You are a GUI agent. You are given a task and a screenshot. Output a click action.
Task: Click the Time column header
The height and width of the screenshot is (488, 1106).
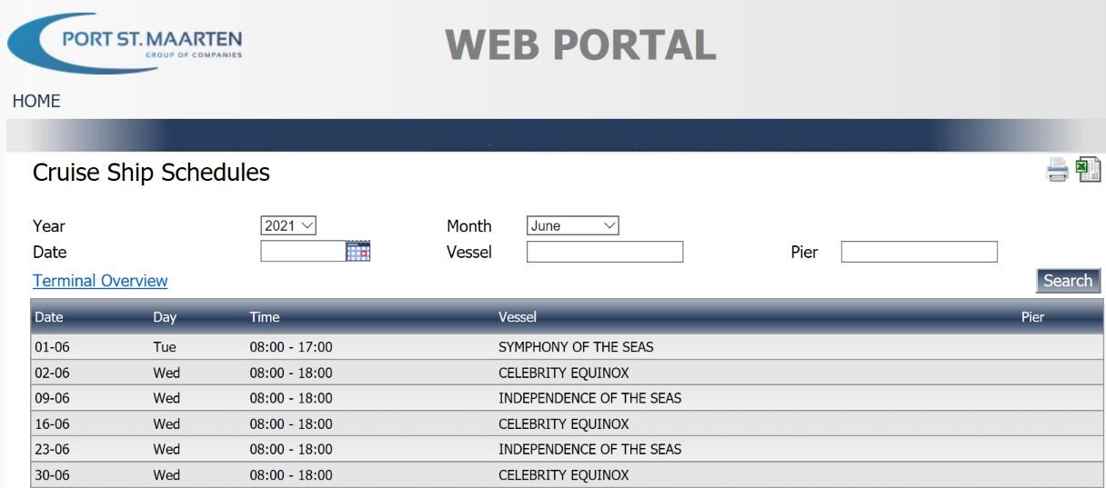pos(265,317)
